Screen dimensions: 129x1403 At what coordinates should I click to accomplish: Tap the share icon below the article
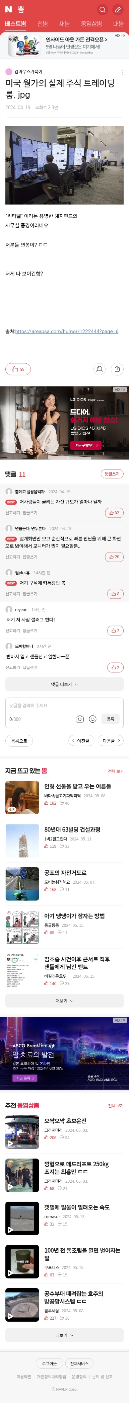tap(117, 369)
